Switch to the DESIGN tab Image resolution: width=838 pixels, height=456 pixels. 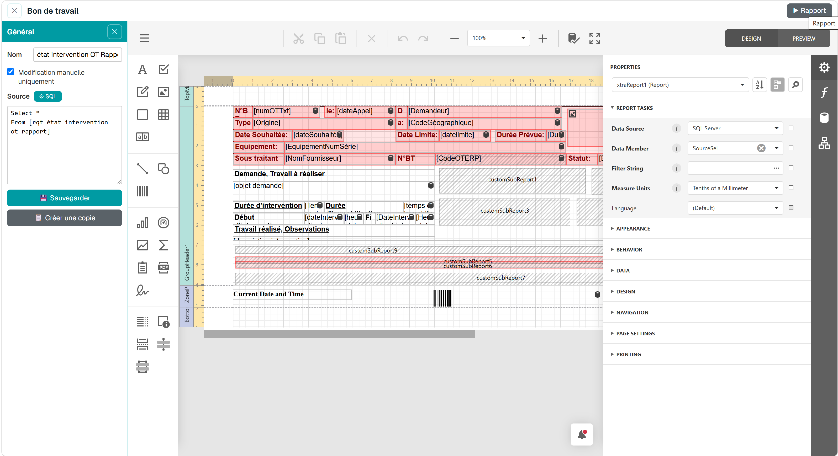click(x=751, y=38)
